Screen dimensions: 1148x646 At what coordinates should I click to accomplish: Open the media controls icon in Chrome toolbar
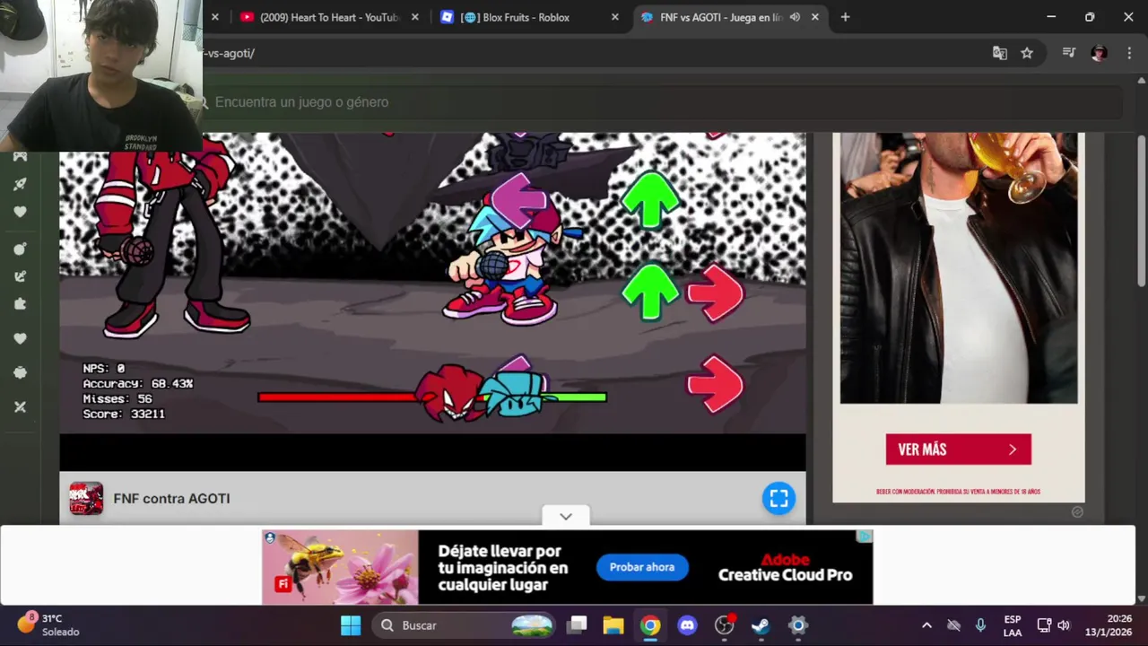click(1068, 53)
